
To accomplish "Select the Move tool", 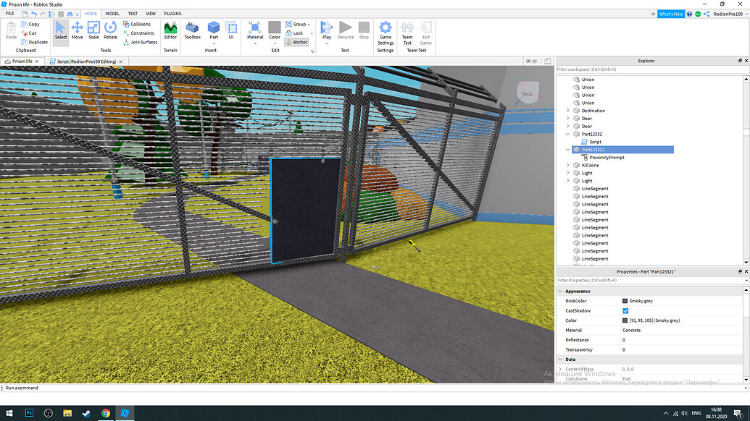I will (77, 33).
